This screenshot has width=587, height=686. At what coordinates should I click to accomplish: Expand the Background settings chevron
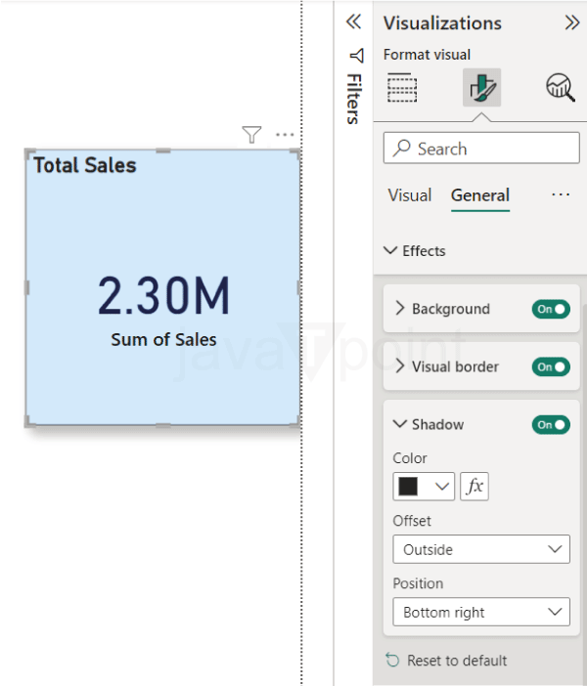click(399, 308)
